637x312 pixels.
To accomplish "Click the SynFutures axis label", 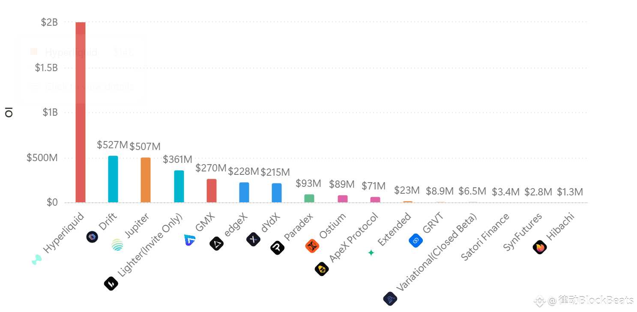I will (x=522, y=232).
